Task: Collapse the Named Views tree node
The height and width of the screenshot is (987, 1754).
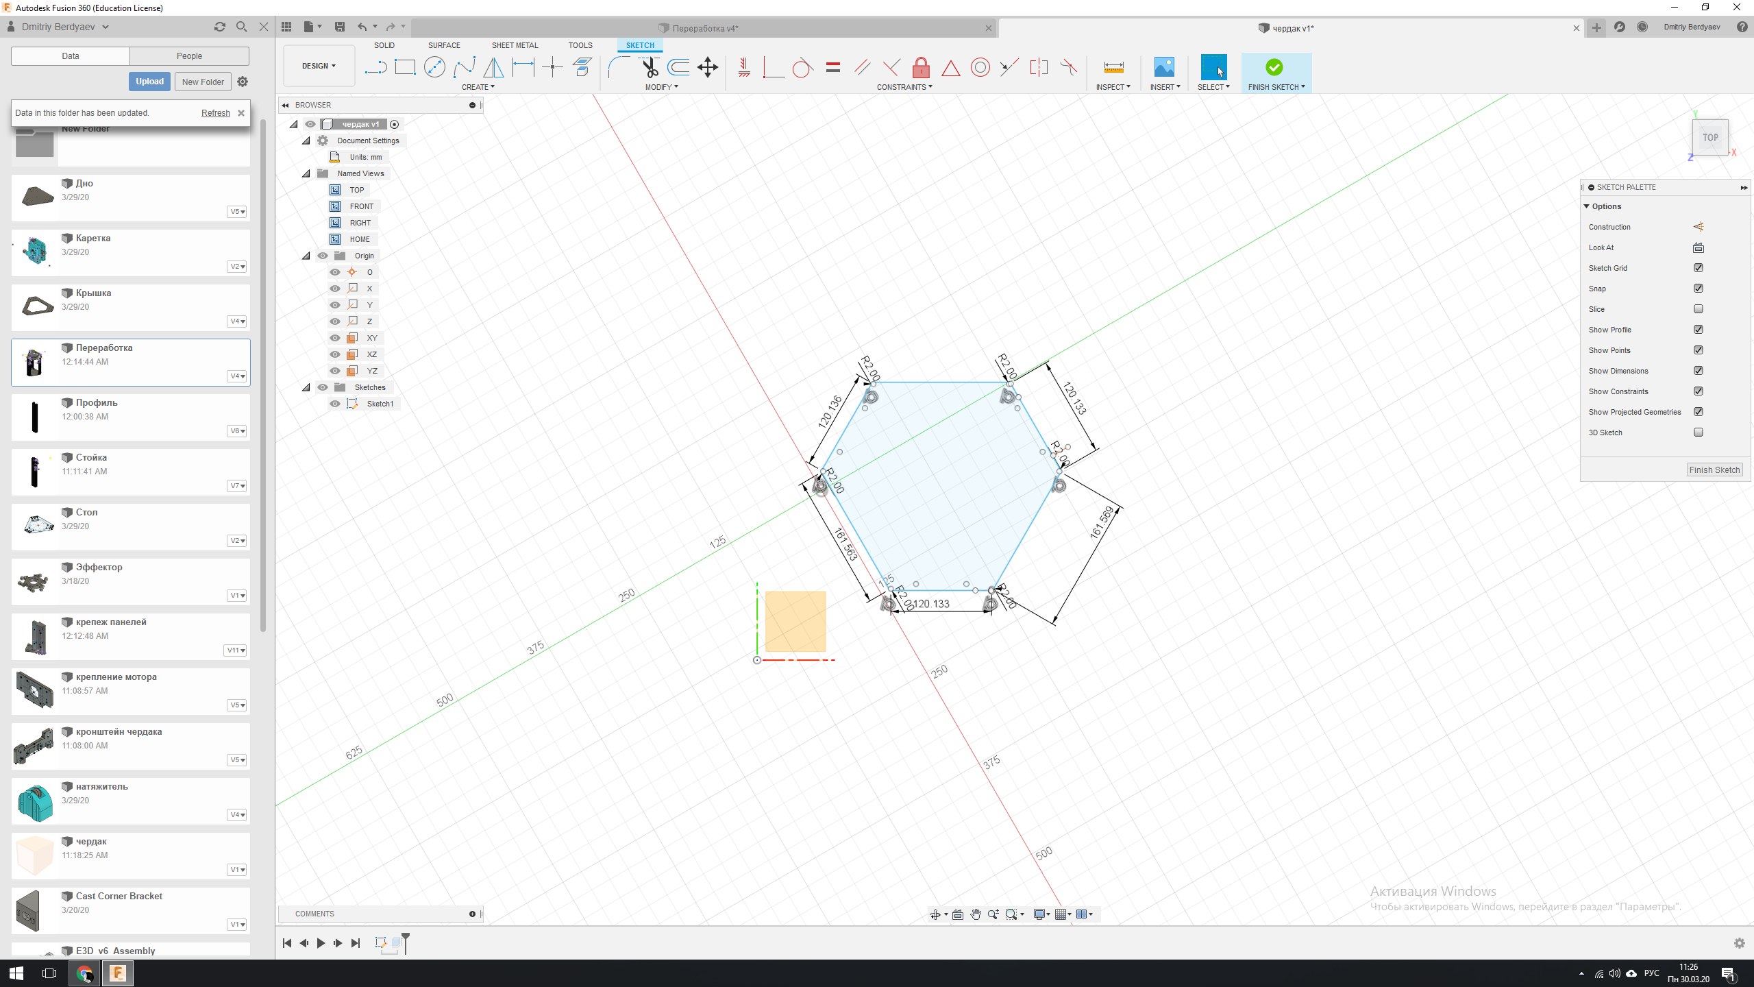Action: coord(306,173)
